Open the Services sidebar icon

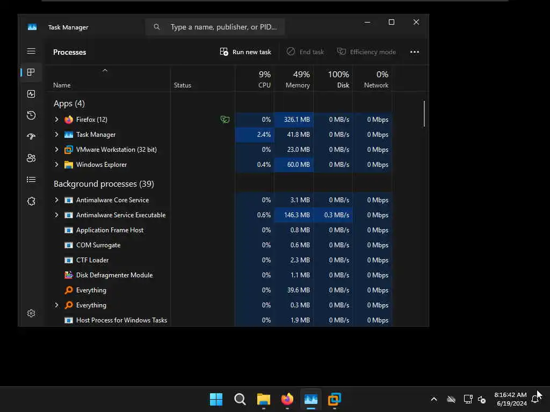(31, 201)
